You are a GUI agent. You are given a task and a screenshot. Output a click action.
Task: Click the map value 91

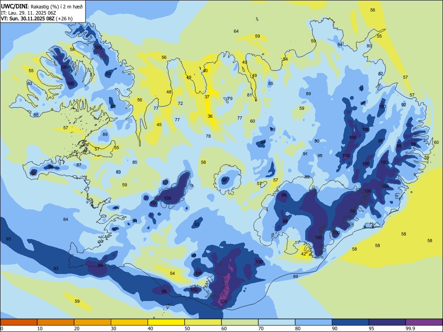click(305, 154)
